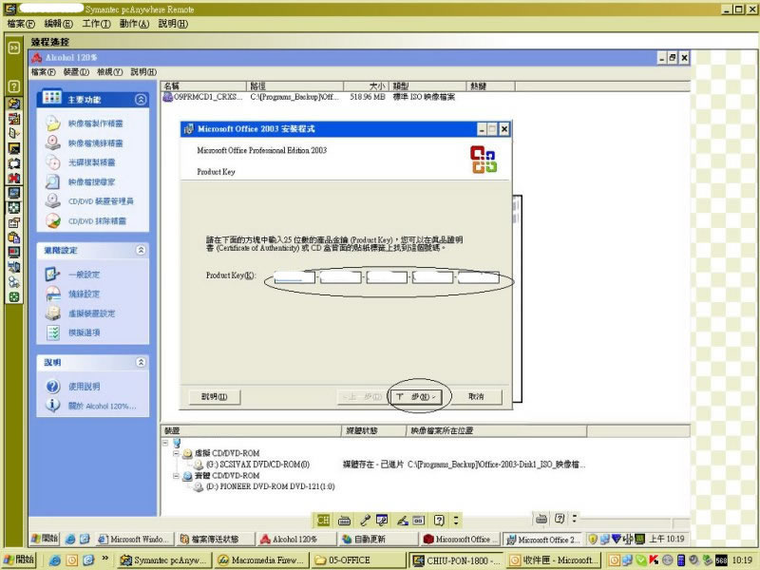Screen dimensions: 760x570
Task: Sort image list by 大小 size column
Action: 367,86
